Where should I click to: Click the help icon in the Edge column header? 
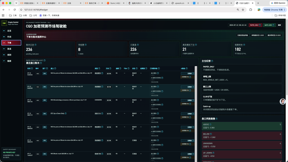(129, 69)
